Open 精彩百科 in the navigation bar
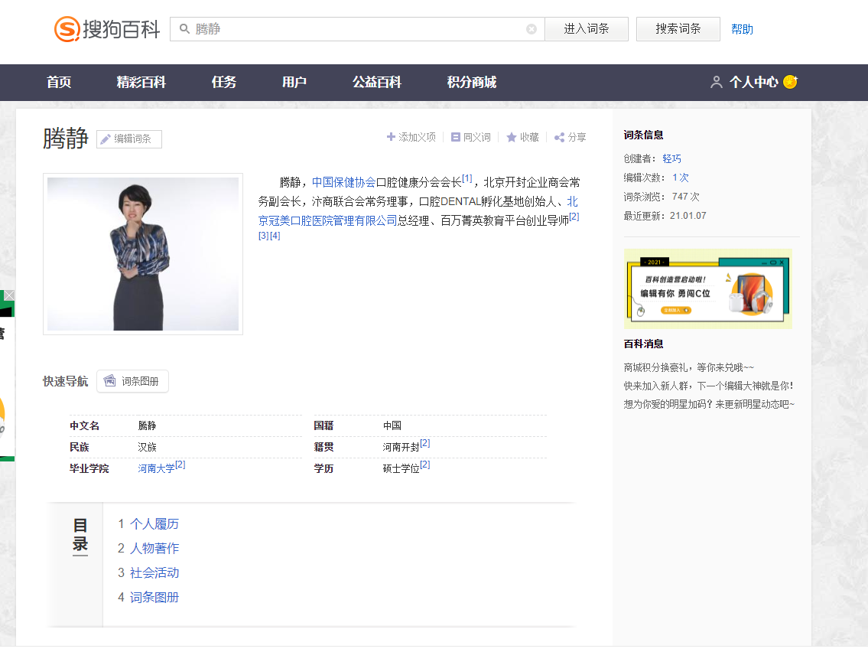This screenshot has width=868, height=652. point(141,82)
